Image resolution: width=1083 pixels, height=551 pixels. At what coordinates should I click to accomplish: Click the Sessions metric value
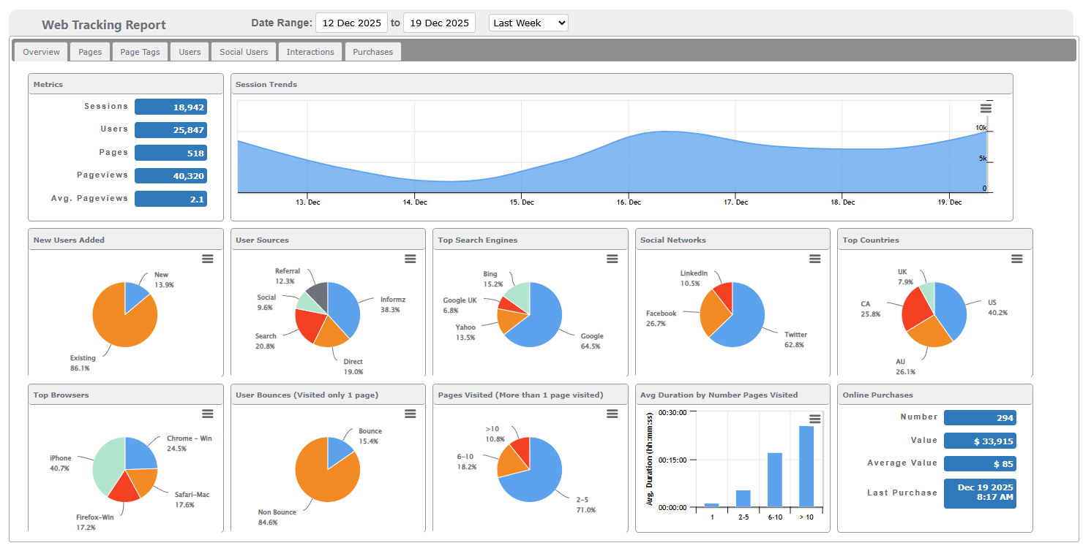coord(170,106)
